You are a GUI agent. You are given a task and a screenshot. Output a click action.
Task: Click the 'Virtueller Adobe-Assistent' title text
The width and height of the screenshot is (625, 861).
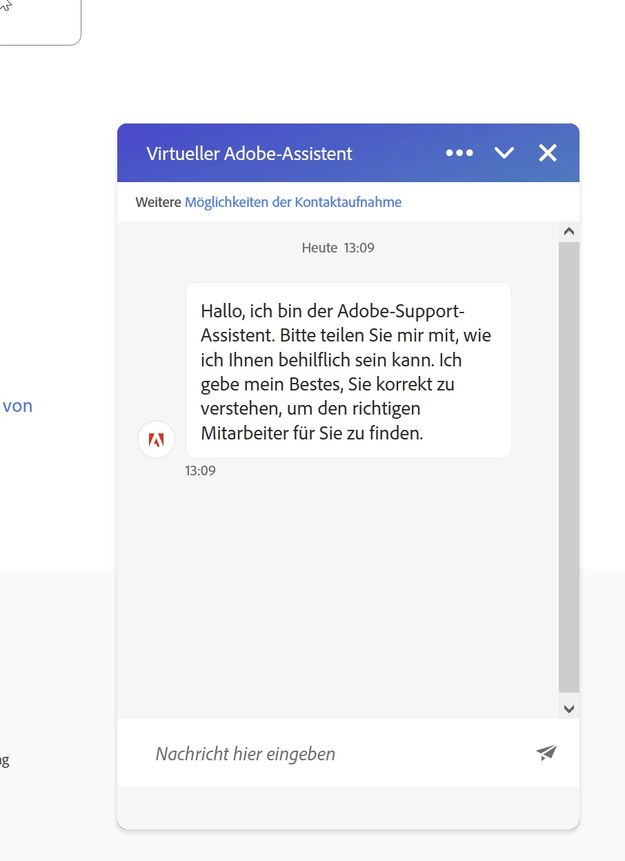point(249,153)
